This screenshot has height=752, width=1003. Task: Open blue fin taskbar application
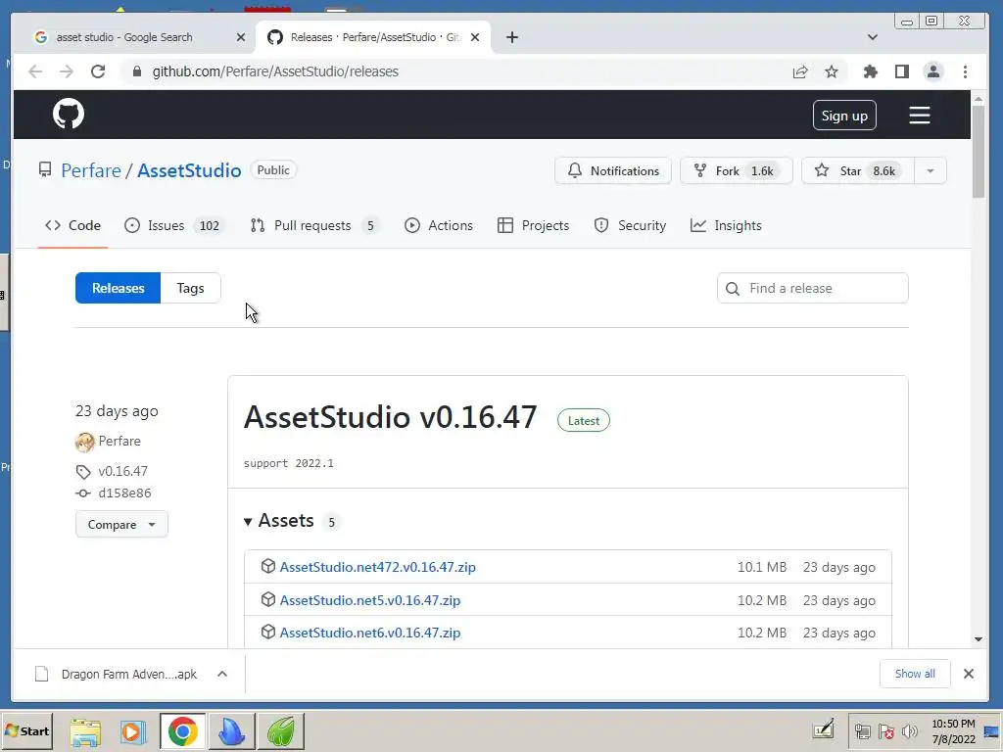pos(231,731)
